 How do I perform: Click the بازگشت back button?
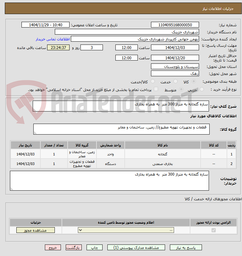point(74,248)
